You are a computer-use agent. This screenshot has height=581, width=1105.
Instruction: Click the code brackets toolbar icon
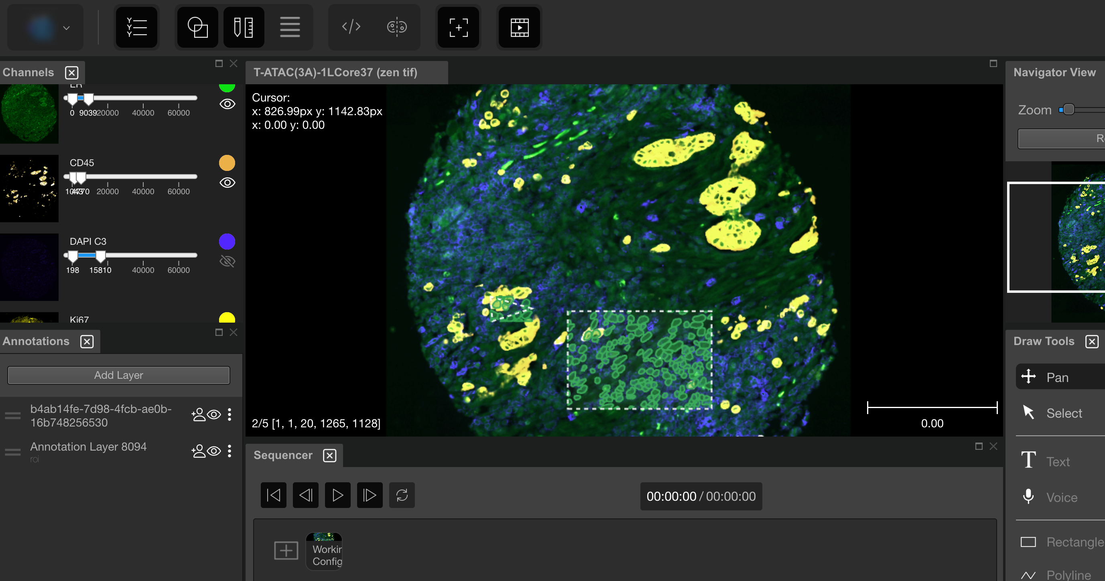tap(351, 27)
